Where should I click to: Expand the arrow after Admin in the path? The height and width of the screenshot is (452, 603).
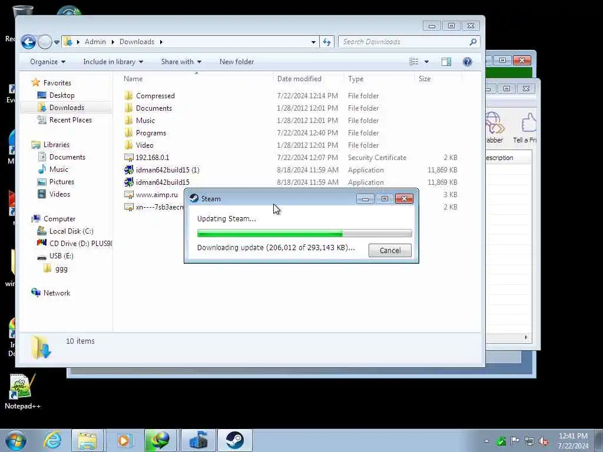coord(112,42)
